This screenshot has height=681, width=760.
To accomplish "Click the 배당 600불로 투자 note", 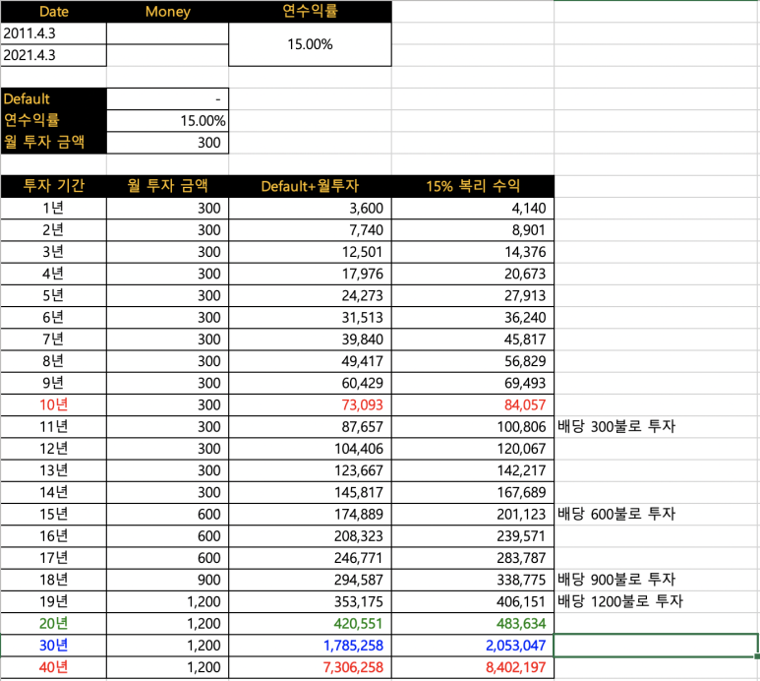I will [616, 514].
